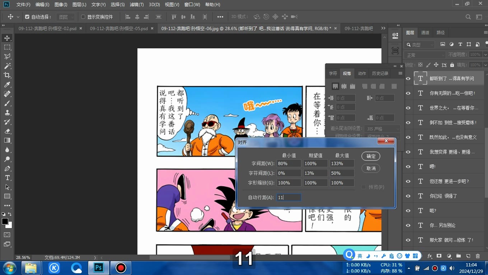The image size is (488, 275).
Task: Switch to the 通道 tab
Action: (425, 33)
